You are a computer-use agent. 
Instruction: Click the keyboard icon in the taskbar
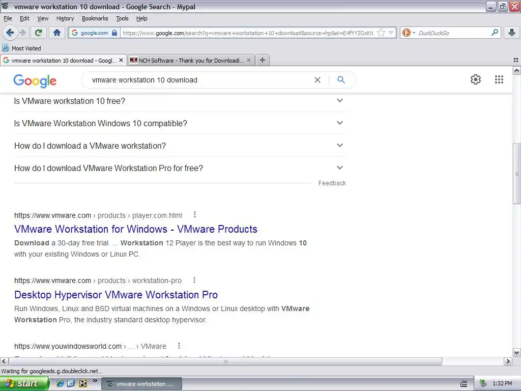tap(464, 384)
